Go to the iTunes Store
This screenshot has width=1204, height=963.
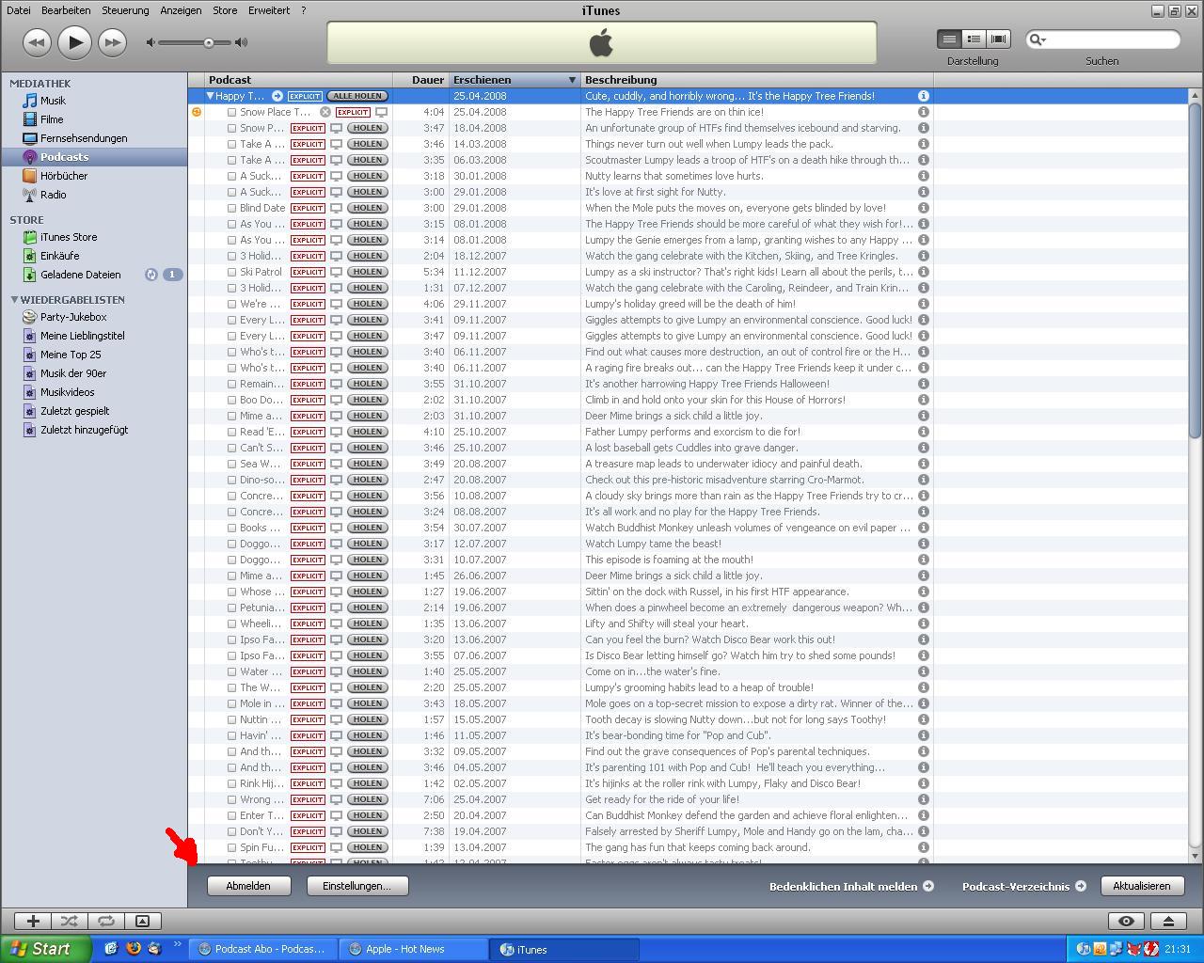coord(68,237)
